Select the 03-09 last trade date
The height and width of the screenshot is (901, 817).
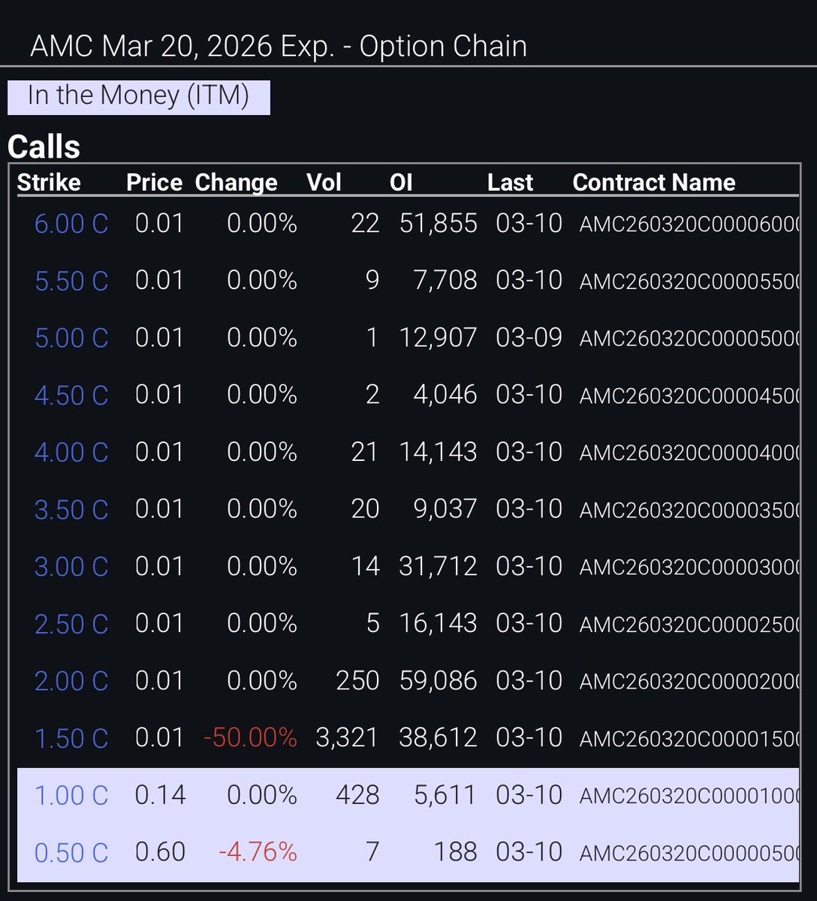click(529, 338)
